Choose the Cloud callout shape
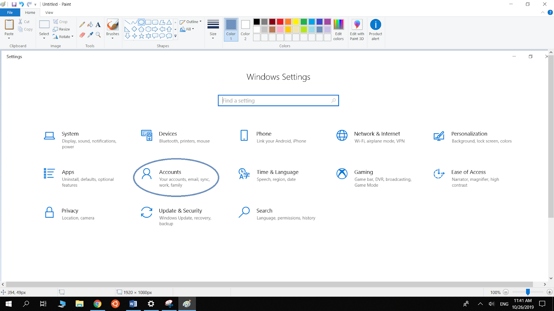This screenshot has width=554, height=311. click(169, 36)
